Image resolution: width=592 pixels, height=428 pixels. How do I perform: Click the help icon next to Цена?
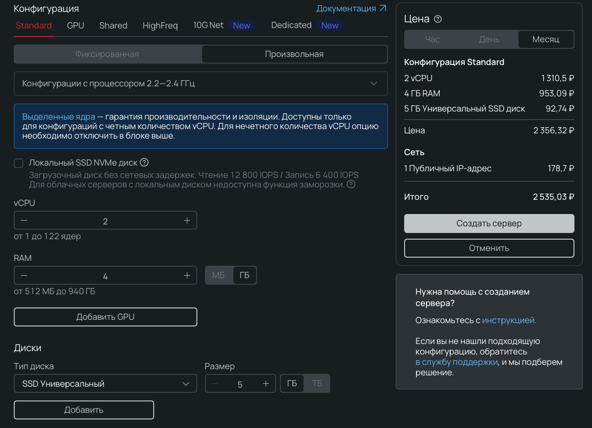[438, 19]
